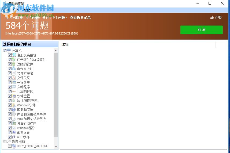Select the 添加/删除程序 tree row text

[27, 101]
